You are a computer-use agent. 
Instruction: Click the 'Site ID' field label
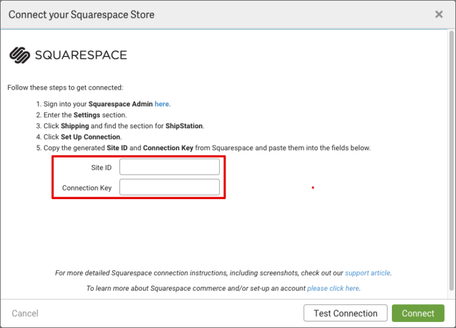tap(101, 168)
